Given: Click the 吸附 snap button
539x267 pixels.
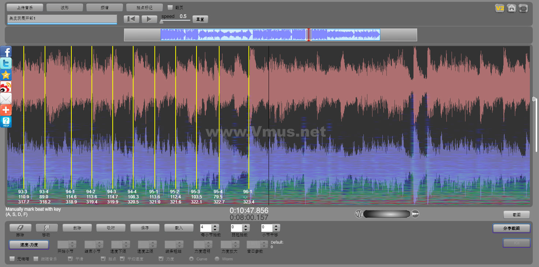Looking at the screenshot, I should (111, 228).
